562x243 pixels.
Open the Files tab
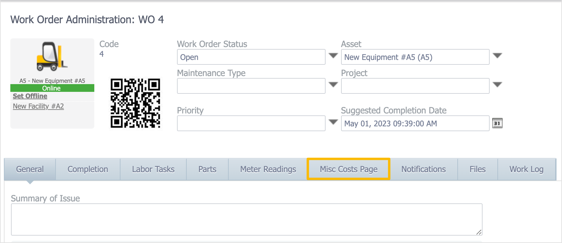477,169
